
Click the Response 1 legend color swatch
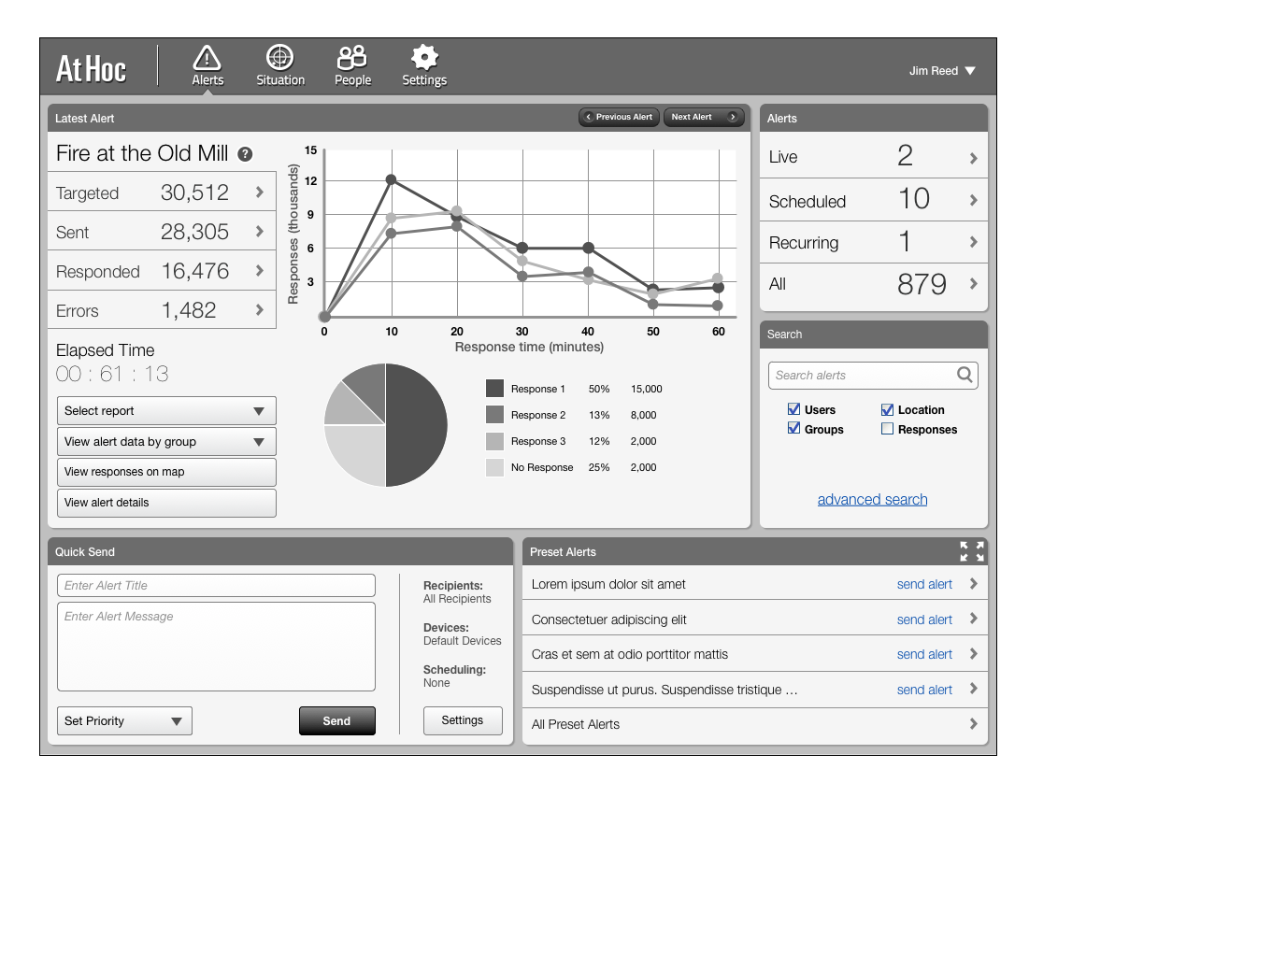pyautogui.click(x=494, y=389)
